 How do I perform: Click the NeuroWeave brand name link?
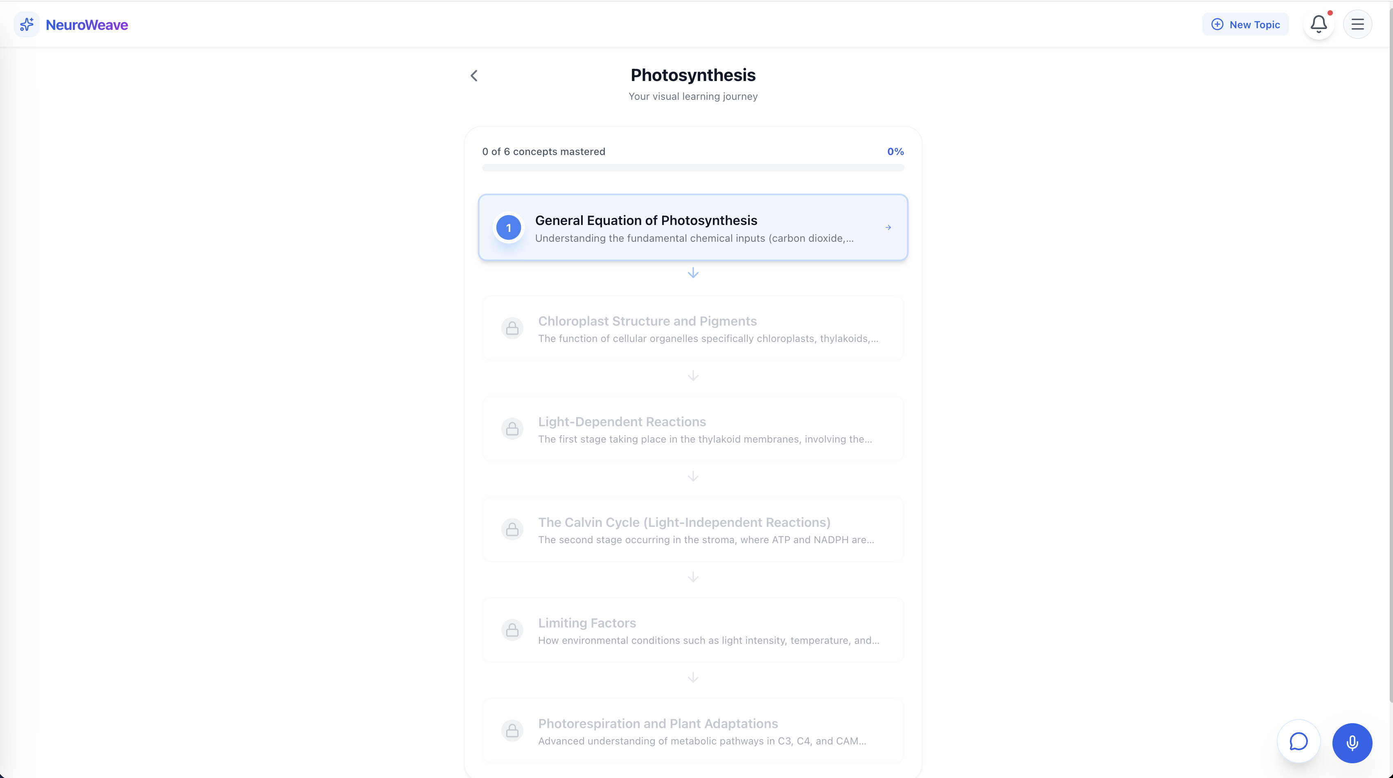coord(86,25)
